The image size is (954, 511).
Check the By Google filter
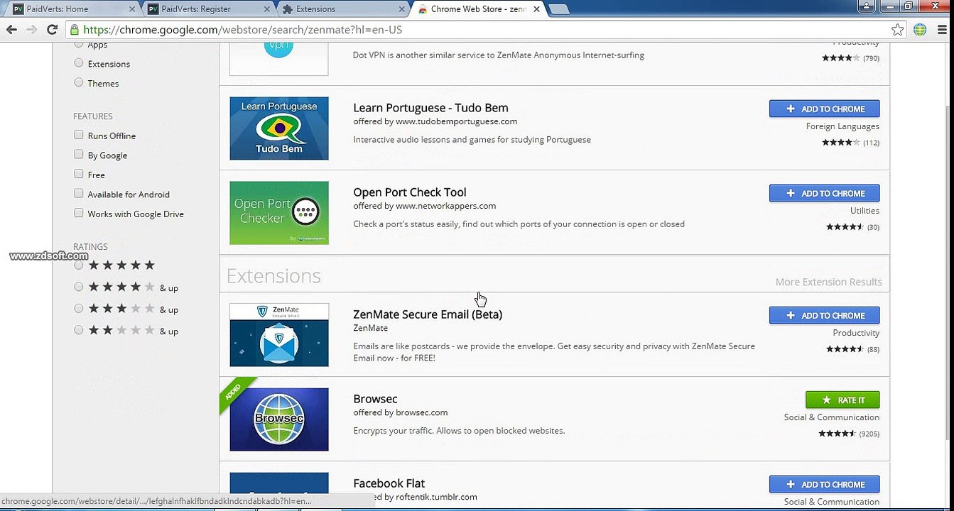(x=79, y=155)
